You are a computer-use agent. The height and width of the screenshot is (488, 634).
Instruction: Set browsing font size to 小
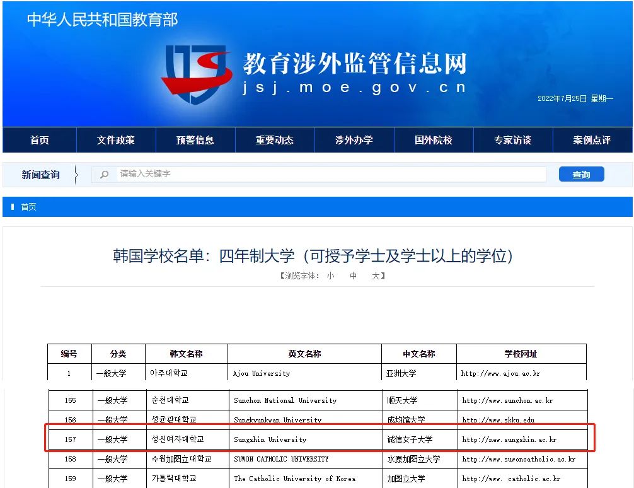[x=331, y=276]
